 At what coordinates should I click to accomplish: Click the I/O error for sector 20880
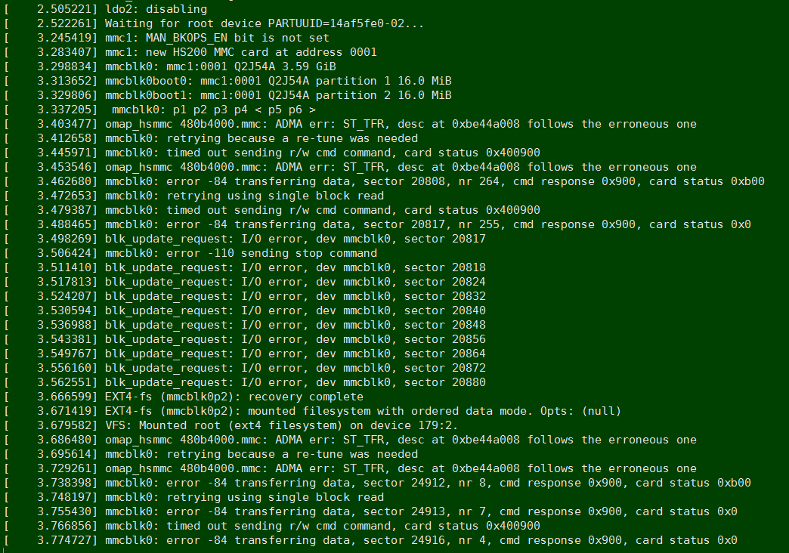pos(295,382)
